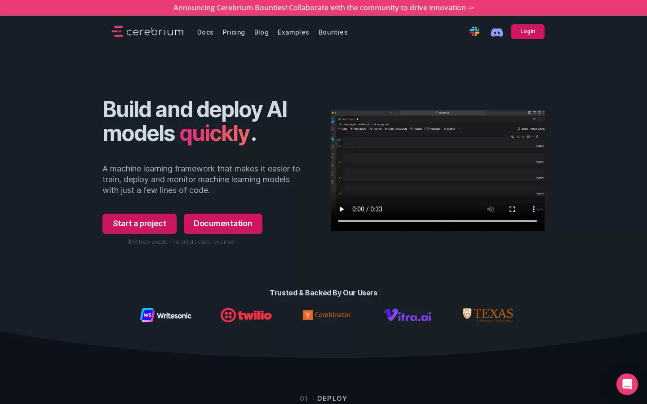Click the Cerebrium logo in the header
The image size is (647, 404).
147,31
